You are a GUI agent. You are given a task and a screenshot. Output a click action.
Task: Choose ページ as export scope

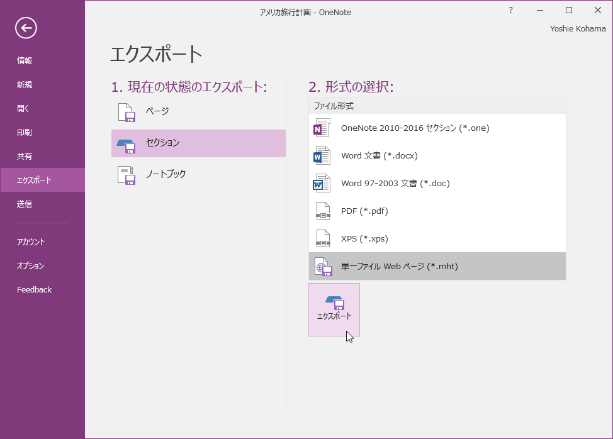point(199,112)
